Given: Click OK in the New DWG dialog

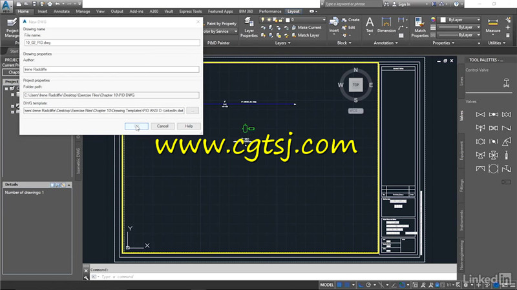Looking at the screenshot, I should tap(136, 126).
